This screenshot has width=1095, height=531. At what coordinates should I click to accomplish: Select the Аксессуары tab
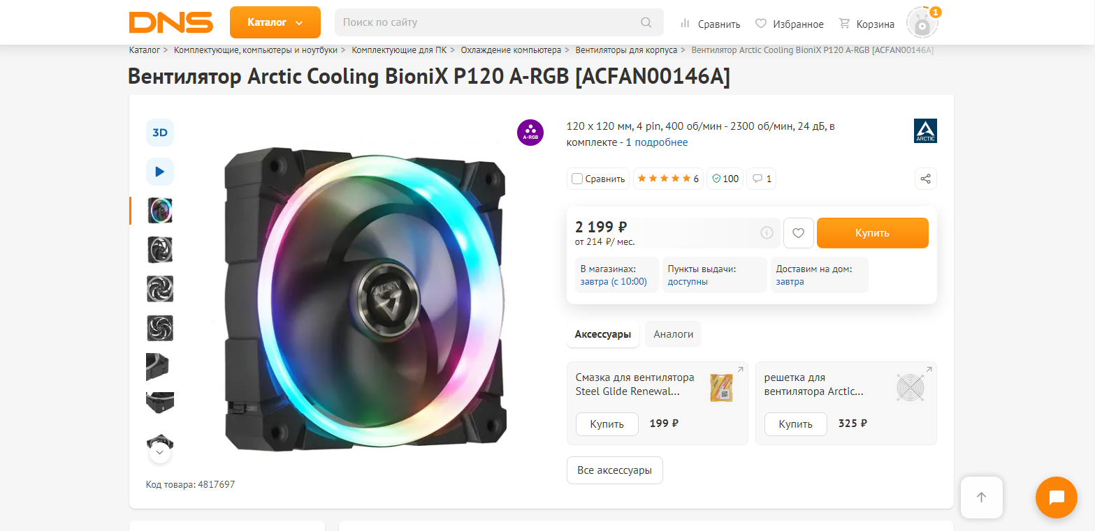point(602,334)
